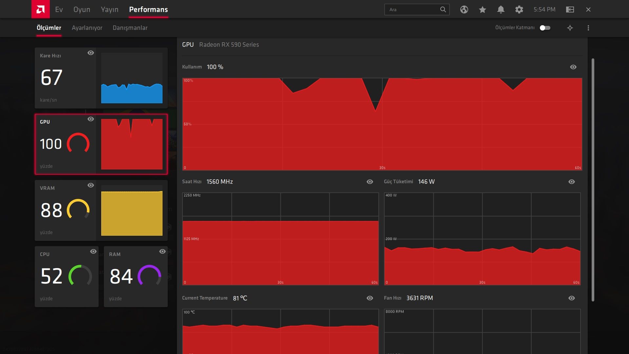Click the crosshair metrics position icon
Viewport: 629px width, 354px height.
tap(570, 28)
